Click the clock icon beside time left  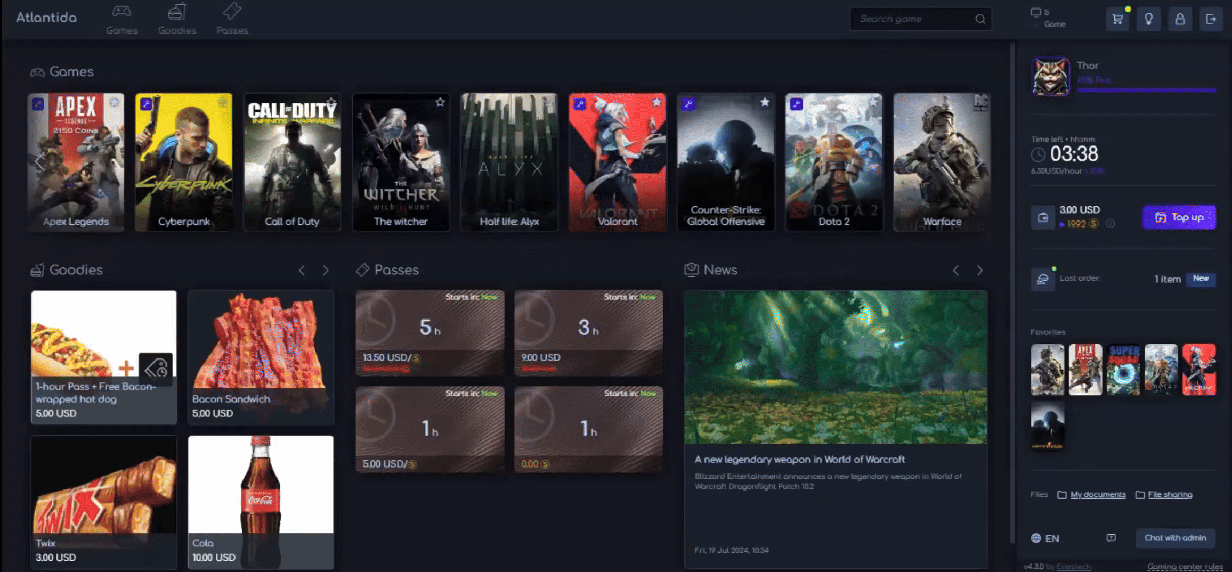pyautogui.click(x=1038, y=155)
